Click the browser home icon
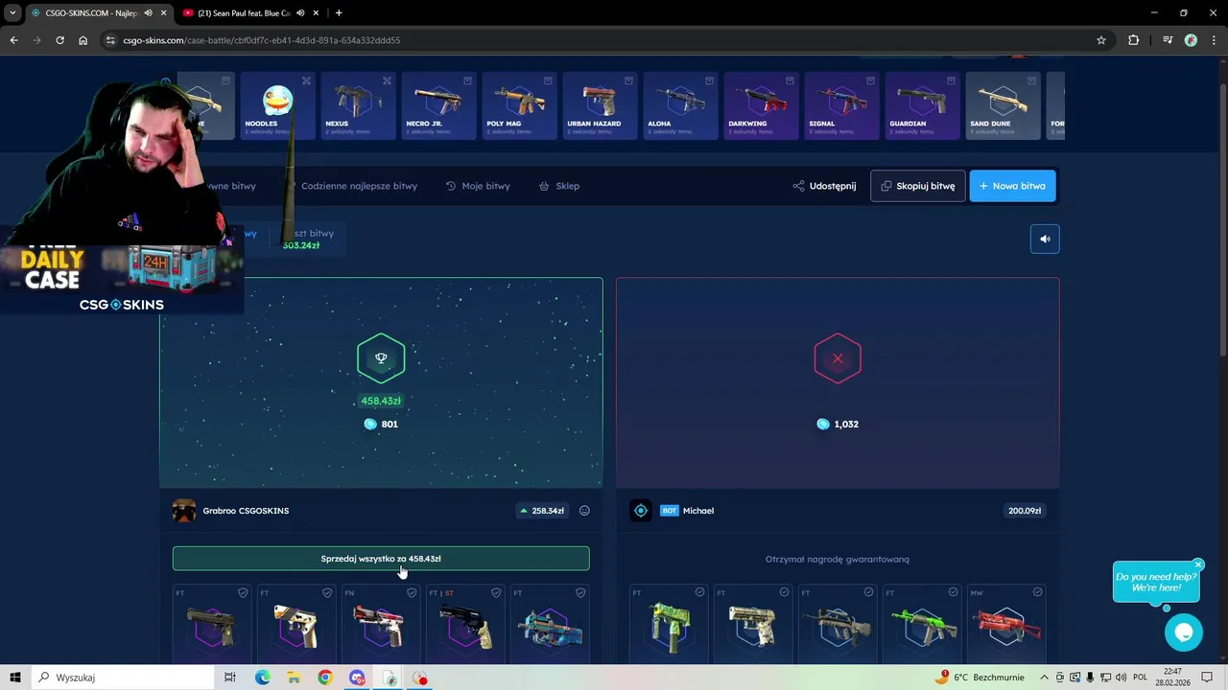 [83, 40]
